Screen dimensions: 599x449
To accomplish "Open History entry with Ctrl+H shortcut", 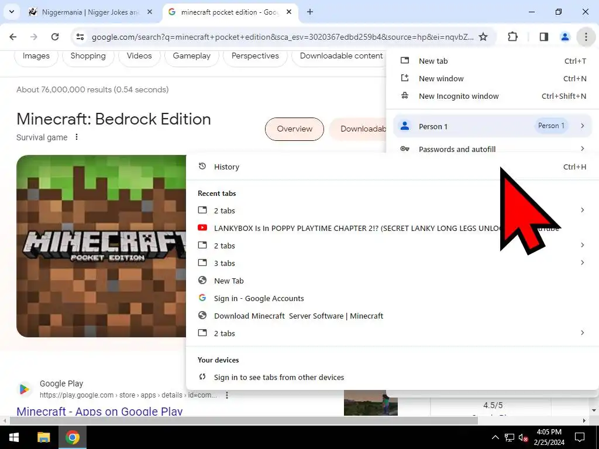I will click(392, 167).
